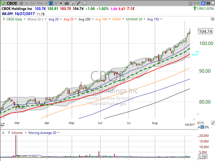
Task: Click the 10/27/2017 date value
Action: pyautogui.click(x=24, y=14)
